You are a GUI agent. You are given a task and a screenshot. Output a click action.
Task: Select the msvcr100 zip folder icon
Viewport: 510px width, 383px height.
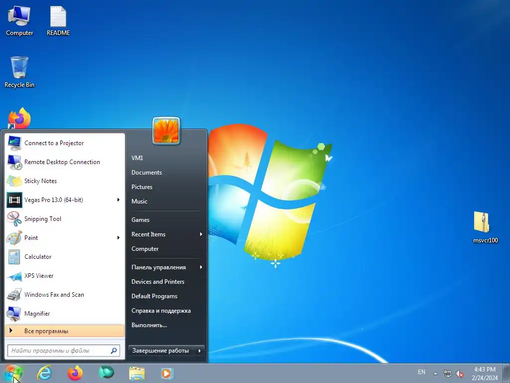(485, 227)
